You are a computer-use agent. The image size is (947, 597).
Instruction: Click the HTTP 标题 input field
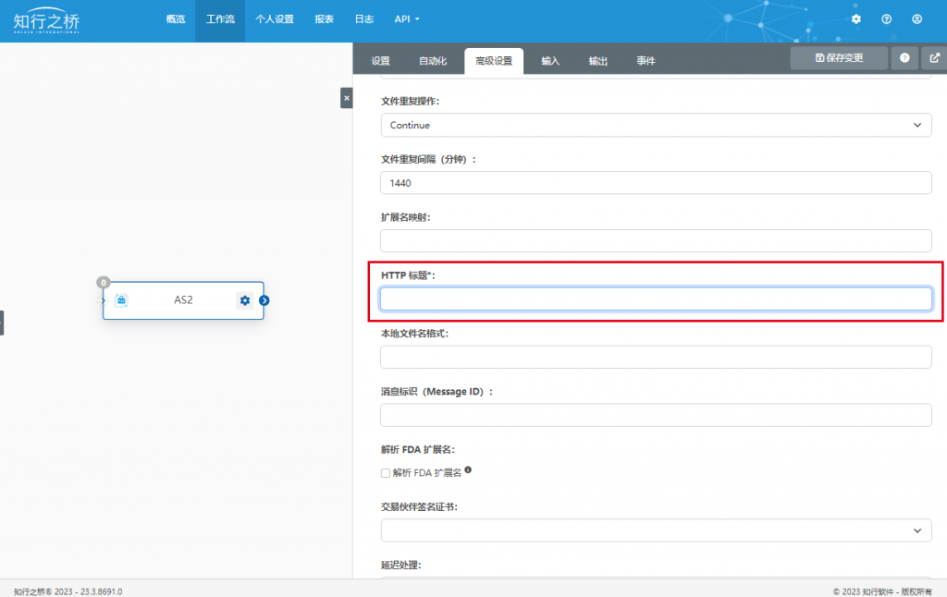point(656,298)
